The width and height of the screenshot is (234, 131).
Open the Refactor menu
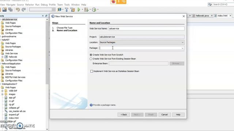tap(30, 5)
